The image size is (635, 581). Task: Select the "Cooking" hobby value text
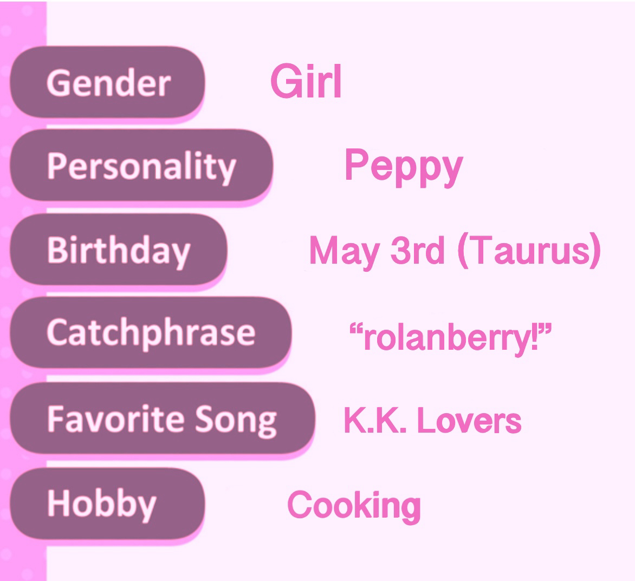[x=354, y=505]
